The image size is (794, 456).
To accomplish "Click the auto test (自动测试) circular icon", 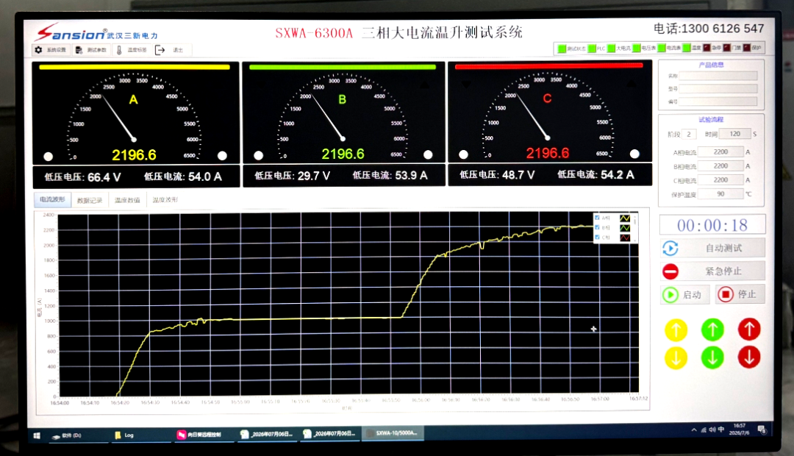I will [x=670, y=249].
